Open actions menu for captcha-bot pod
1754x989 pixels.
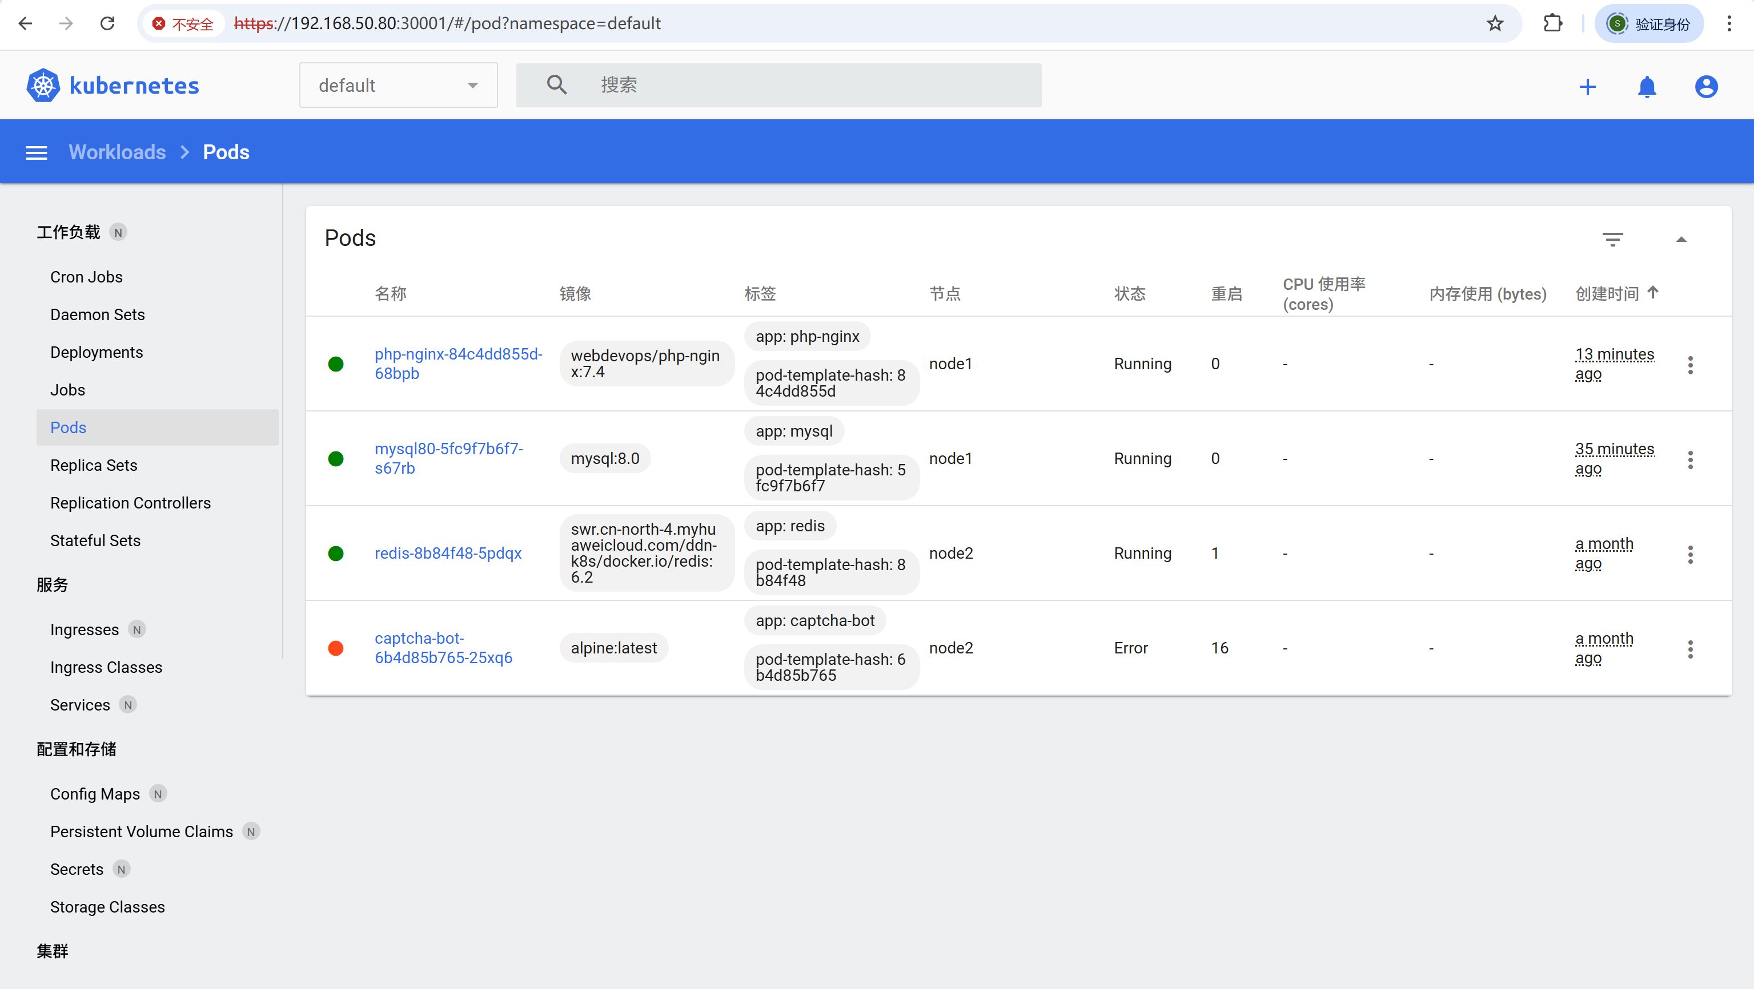tap(1690, 649)
